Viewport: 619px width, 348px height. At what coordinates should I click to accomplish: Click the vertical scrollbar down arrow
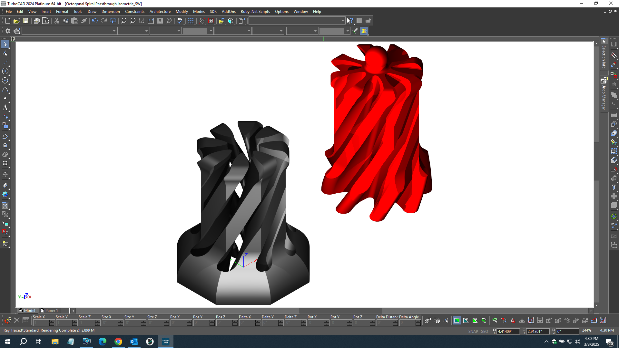(597, 305)
